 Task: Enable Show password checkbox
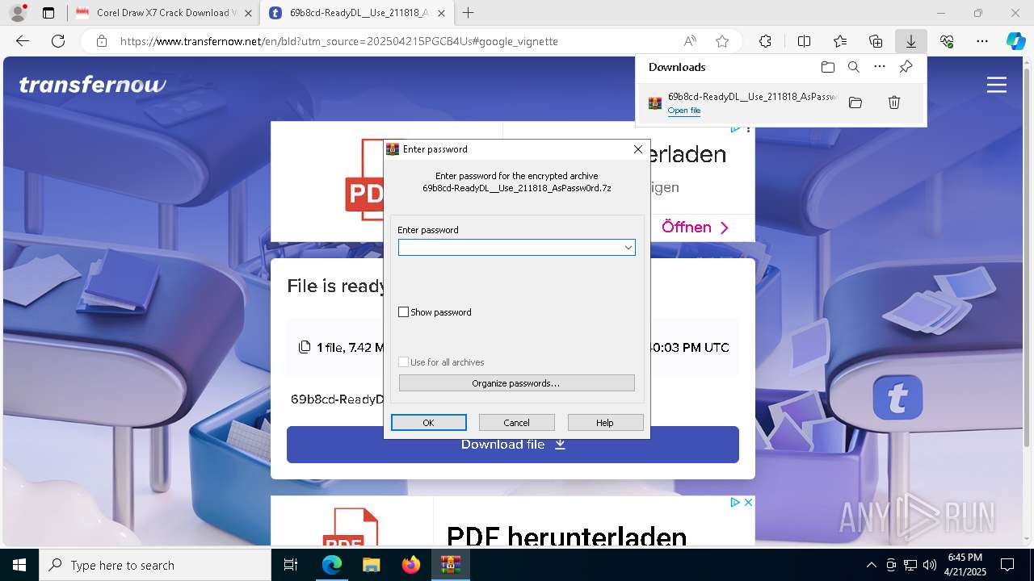tap(404, 312)
